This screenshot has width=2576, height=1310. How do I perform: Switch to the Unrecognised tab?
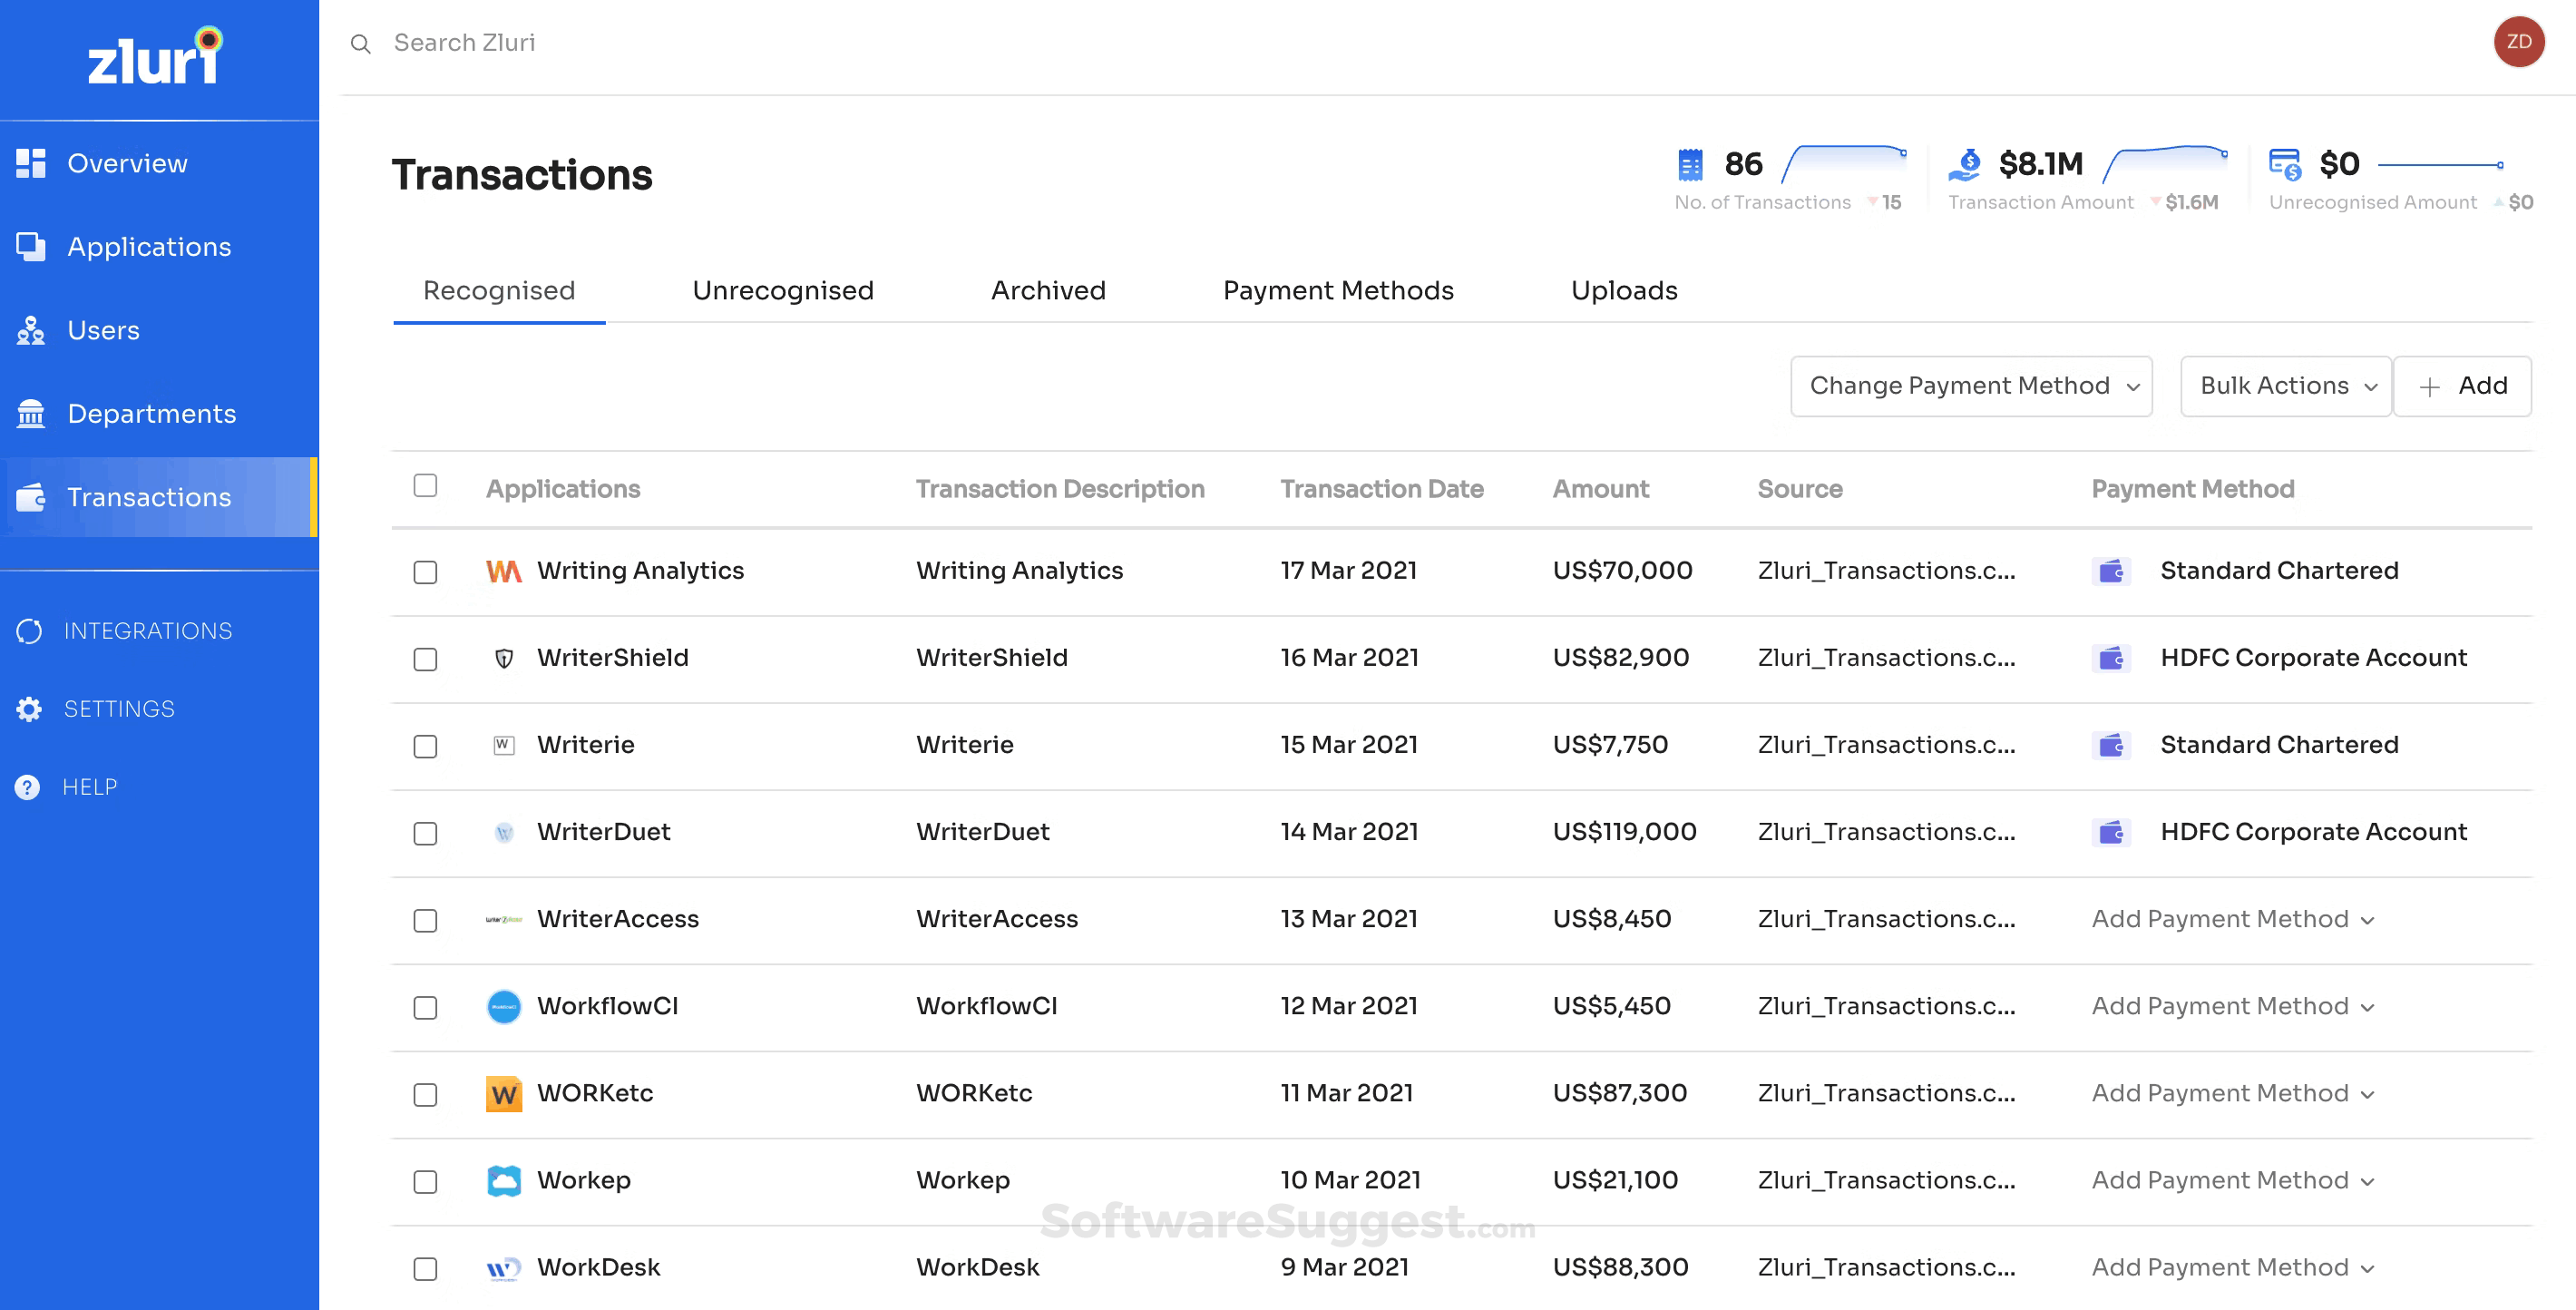pyautogui.click(x=782, y=290)
